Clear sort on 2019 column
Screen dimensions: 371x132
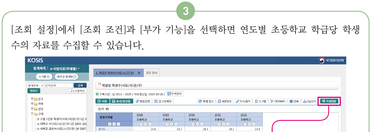(176, 124)
